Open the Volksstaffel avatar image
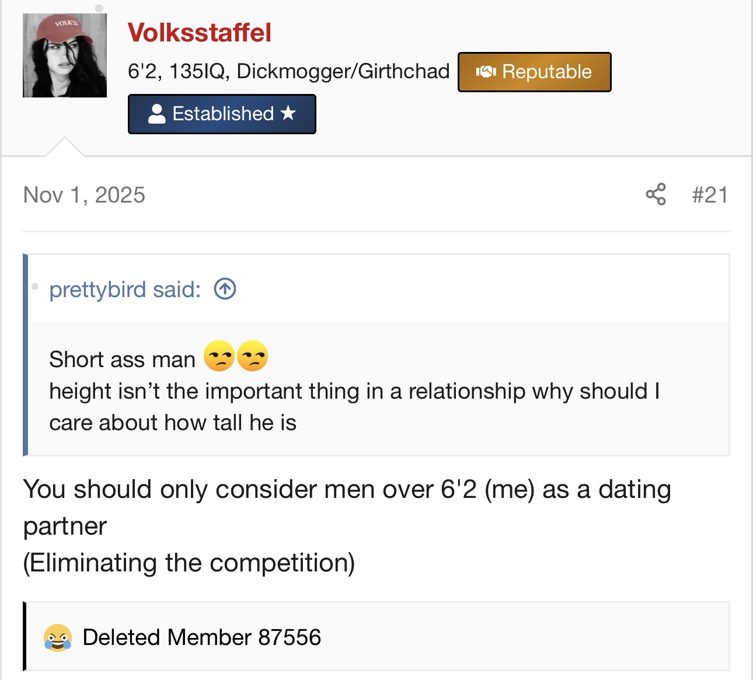 tap(65, 55)
